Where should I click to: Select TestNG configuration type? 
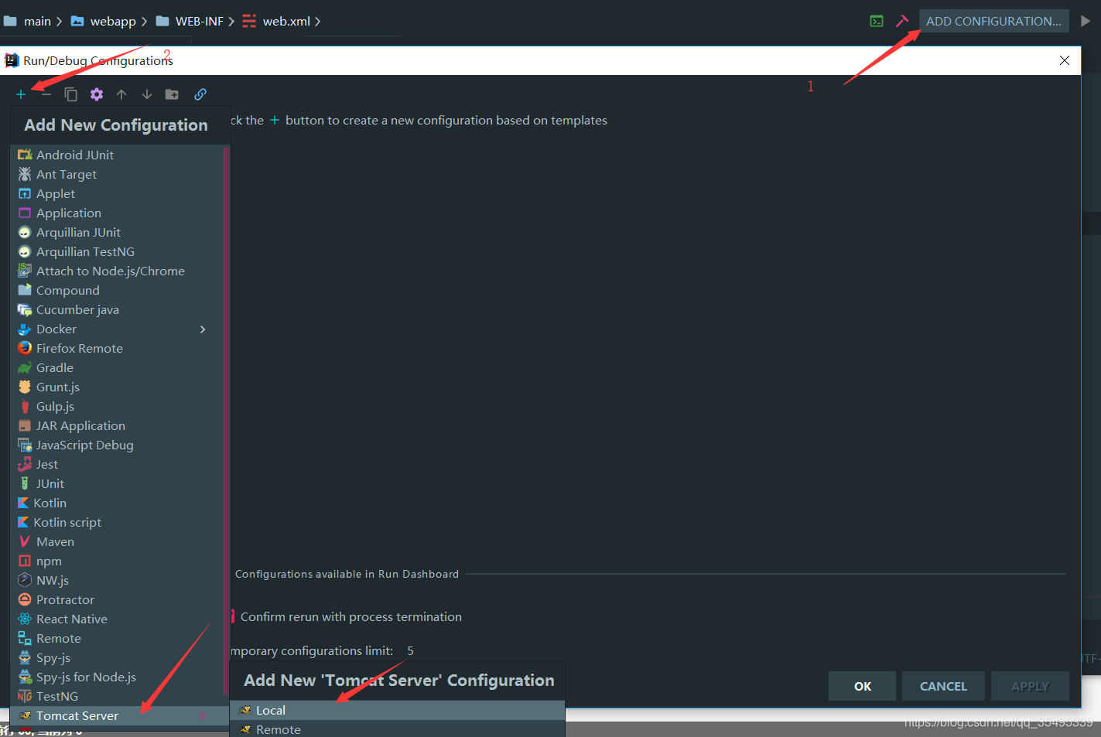click(x=116, y=696)
